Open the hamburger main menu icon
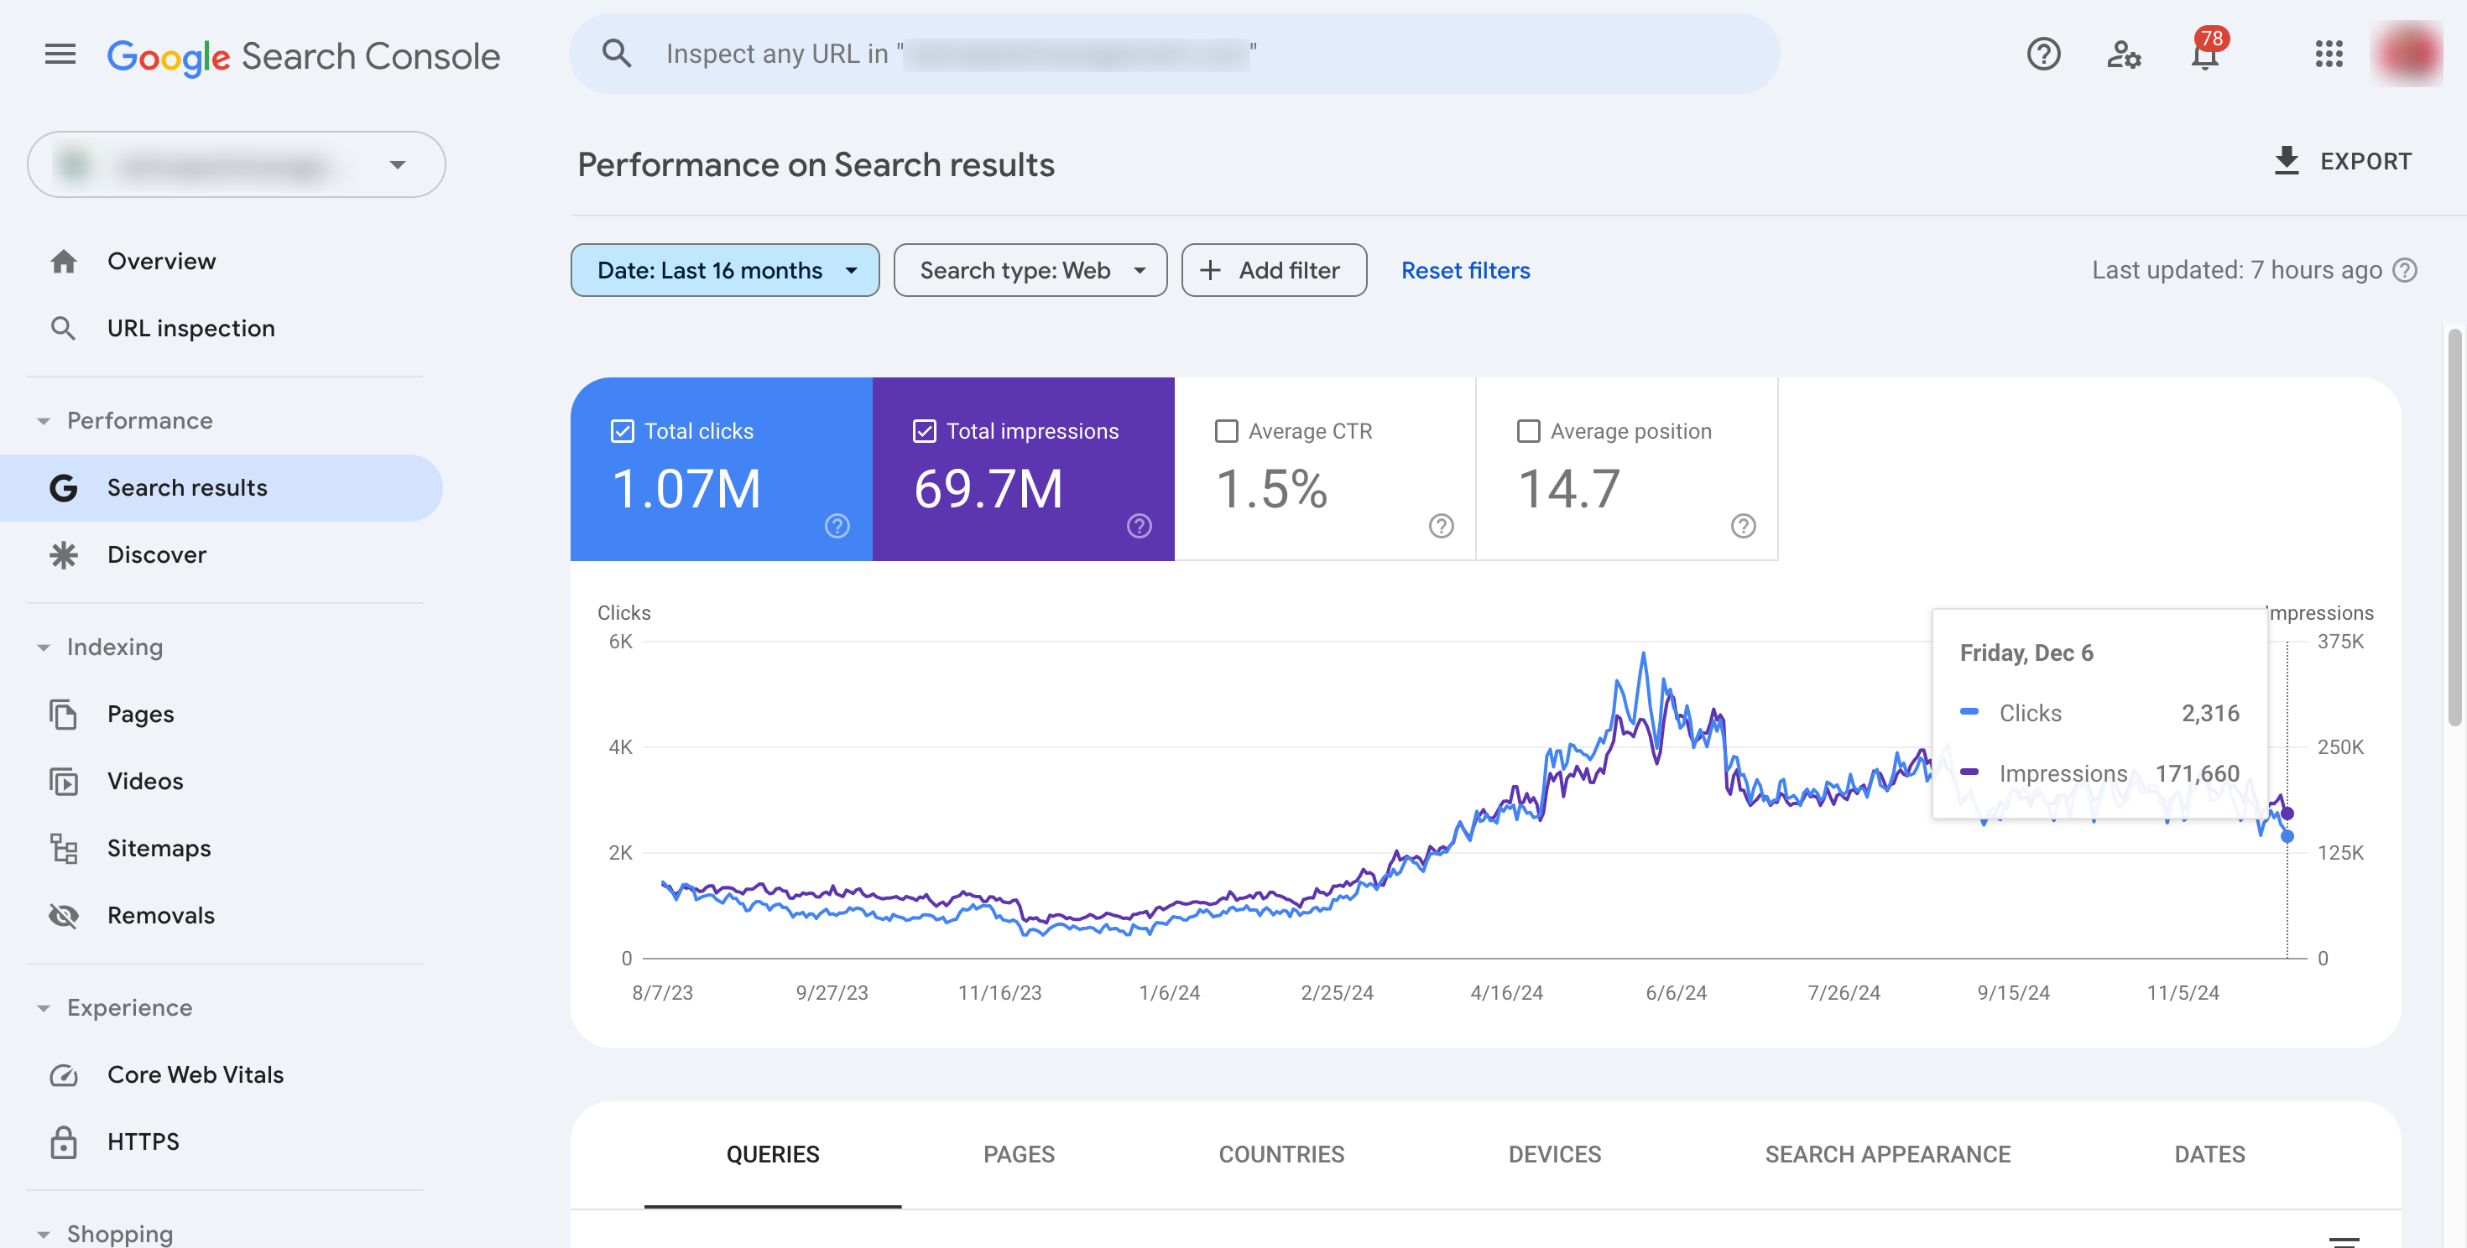Viewport: 2467px width, 1248px height. (60, 55)
